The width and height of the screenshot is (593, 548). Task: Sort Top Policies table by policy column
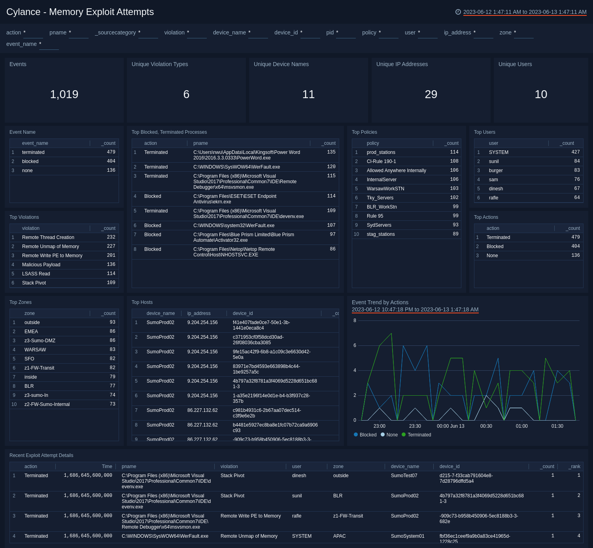coord(372,143)
